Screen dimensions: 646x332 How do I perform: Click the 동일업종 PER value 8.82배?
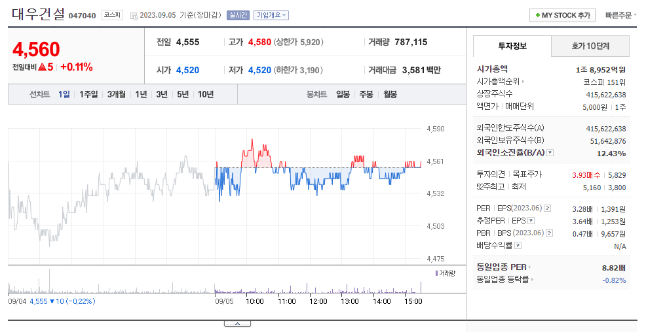click(614, 268)
